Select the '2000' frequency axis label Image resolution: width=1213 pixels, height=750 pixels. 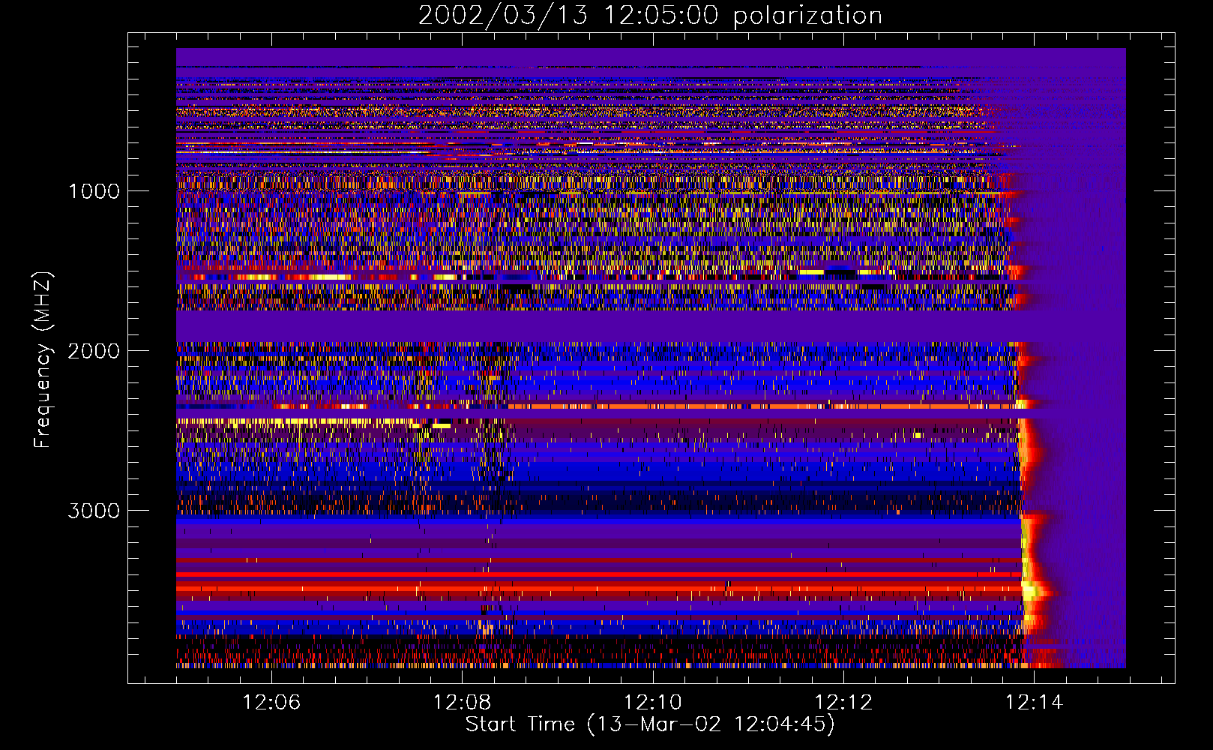tap(94, 351)
